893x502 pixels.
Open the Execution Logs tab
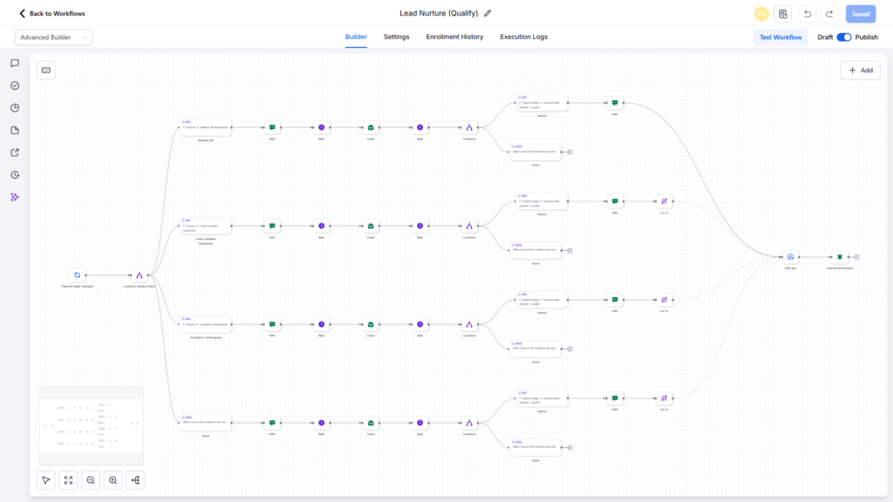pyautogui.click(x=523, y=37)
